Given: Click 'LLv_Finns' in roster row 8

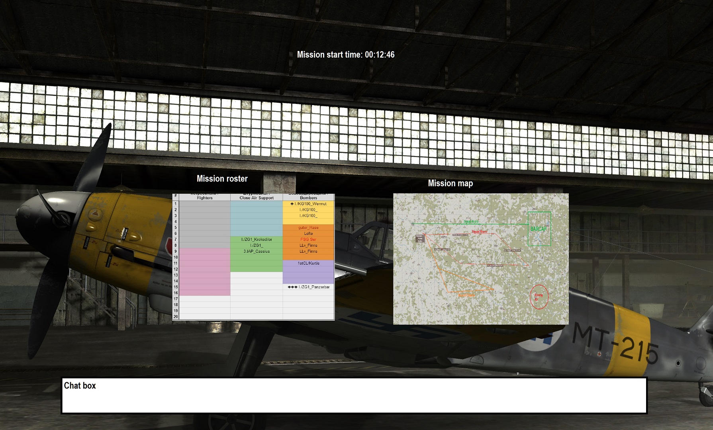Looking at the screenshot, I should tap(308, 246).
